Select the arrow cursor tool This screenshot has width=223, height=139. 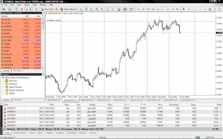click(184, 9)
